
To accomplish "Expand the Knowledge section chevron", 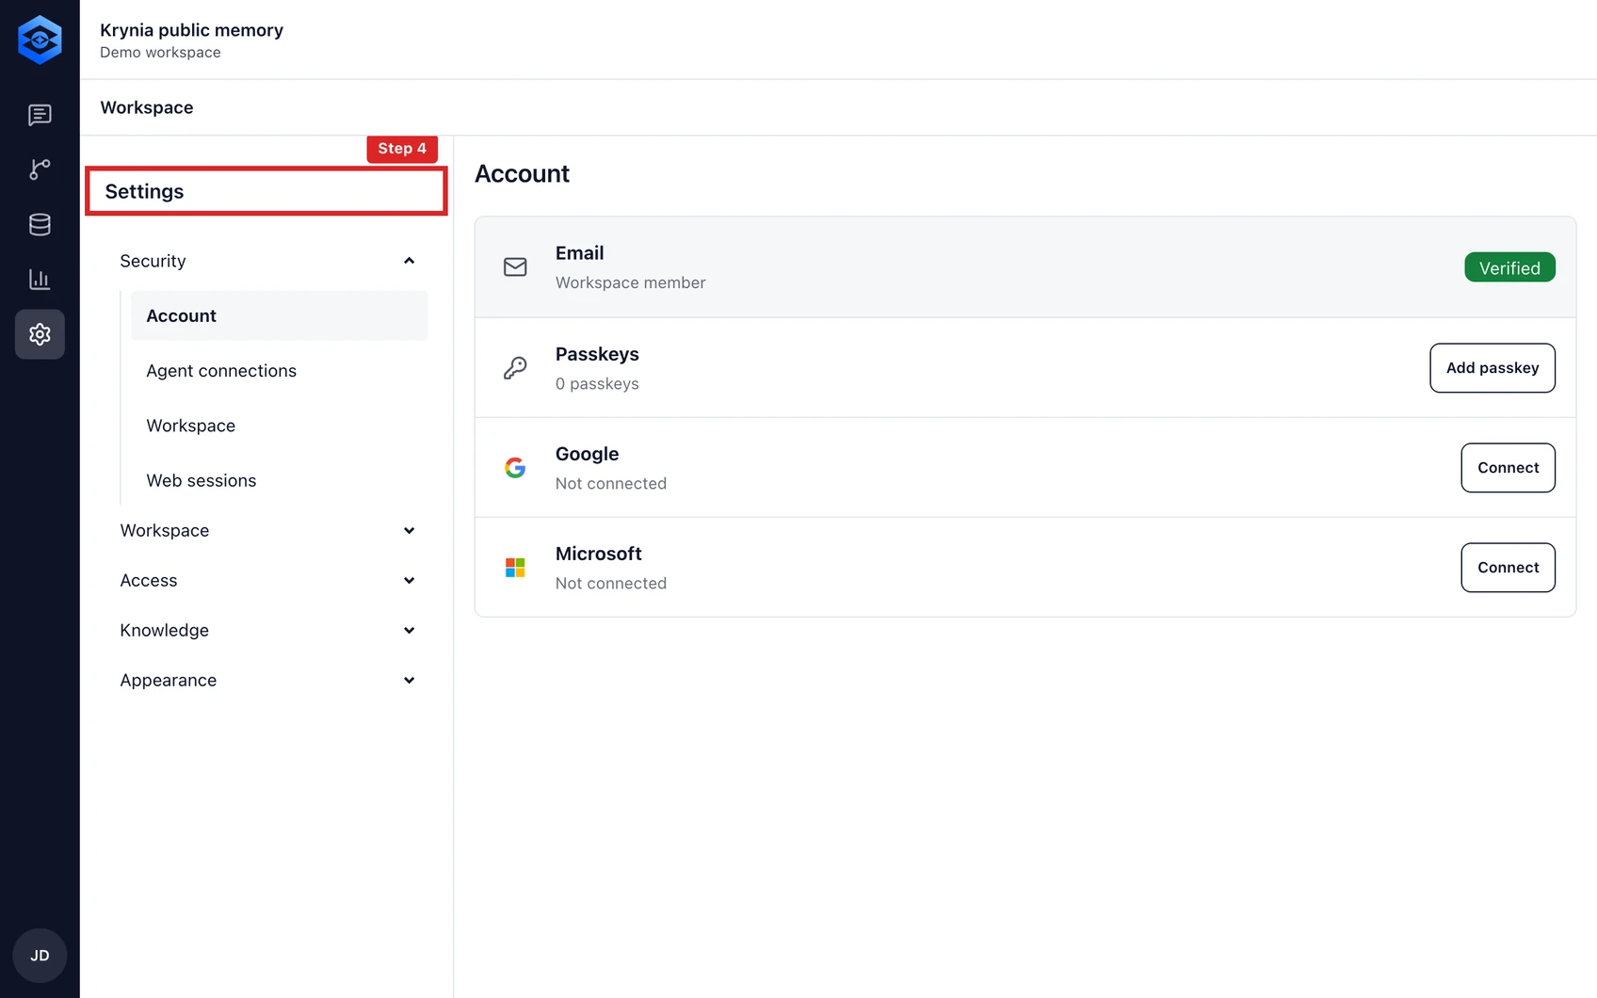I will pos(409,631).
